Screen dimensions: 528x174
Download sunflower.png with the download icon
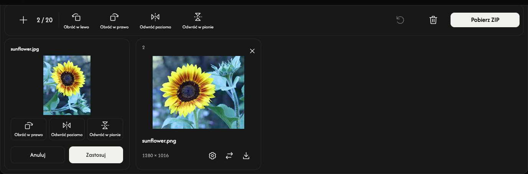point(246,156)
